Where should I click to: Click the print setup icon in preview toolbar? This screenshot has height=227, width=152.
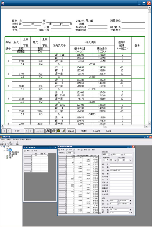[59, 131]
